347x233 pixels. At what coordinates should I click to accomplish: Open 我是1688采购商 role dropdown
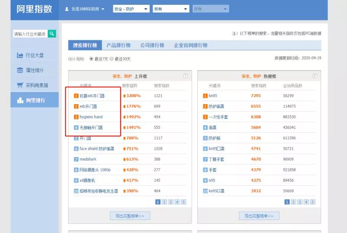pos(85,9)
